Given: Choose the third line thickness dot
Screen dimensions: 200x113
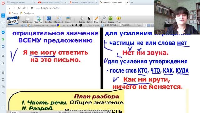Looking at the screenshot, I should (73, 25).
